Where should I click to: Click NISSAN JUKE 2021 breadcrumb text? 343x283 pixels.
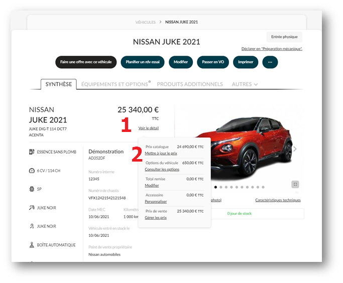click(181, 22)
